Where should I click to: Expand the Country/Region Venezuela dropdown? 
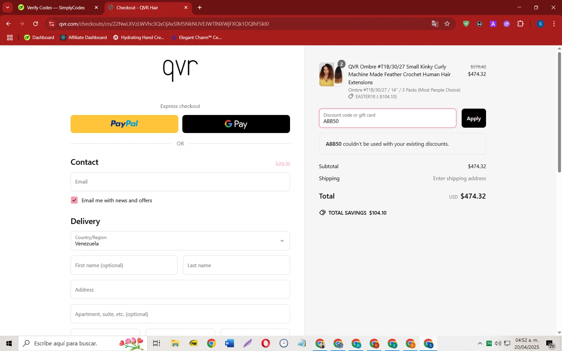tap(180, 241)
